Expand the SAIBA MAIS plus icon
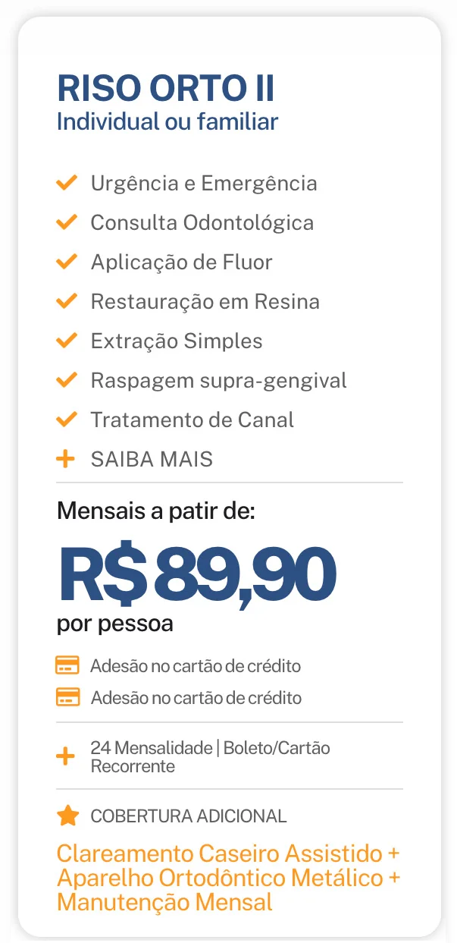The image size is (457, 943). point(66,459)
